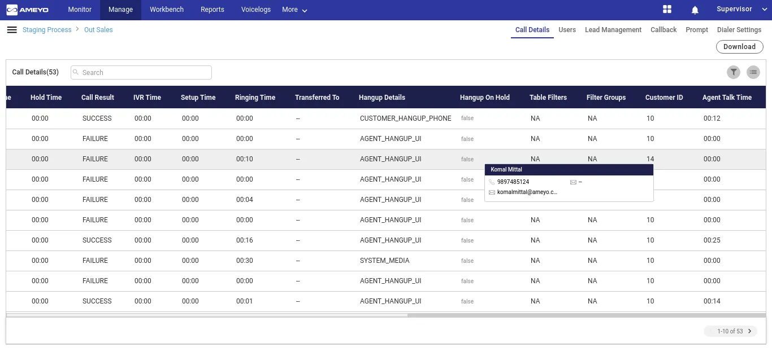
Task: Click the horizontal table scrollbar
Action: coord(586,315)
